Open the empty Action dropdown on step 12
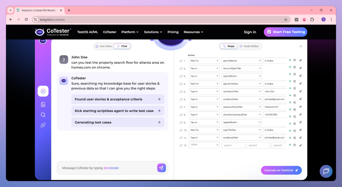The width and height of the screenshot is (342, 187). click(x=204, y=145)
